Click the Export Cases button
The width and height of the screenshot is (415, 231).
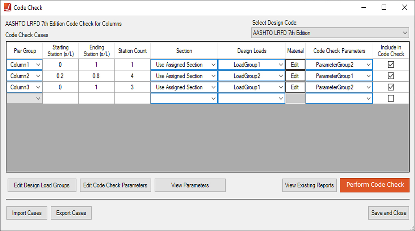[x=71, y=213]
